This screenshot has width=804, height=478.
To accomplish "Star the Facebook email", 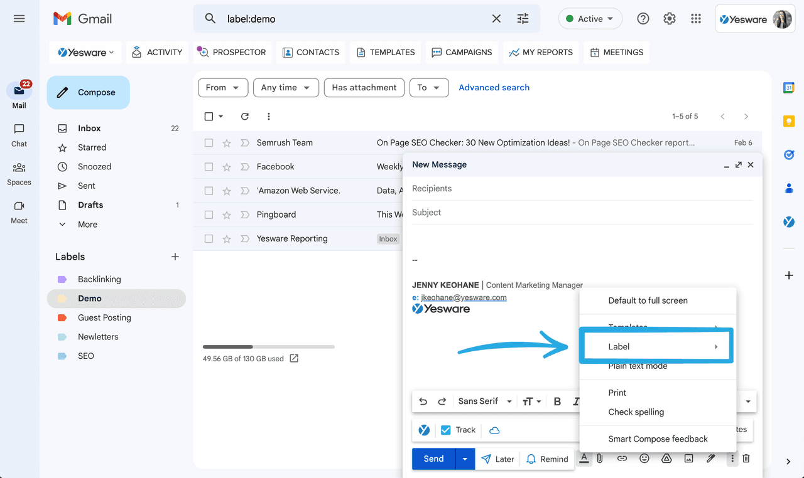I will 227,167.
